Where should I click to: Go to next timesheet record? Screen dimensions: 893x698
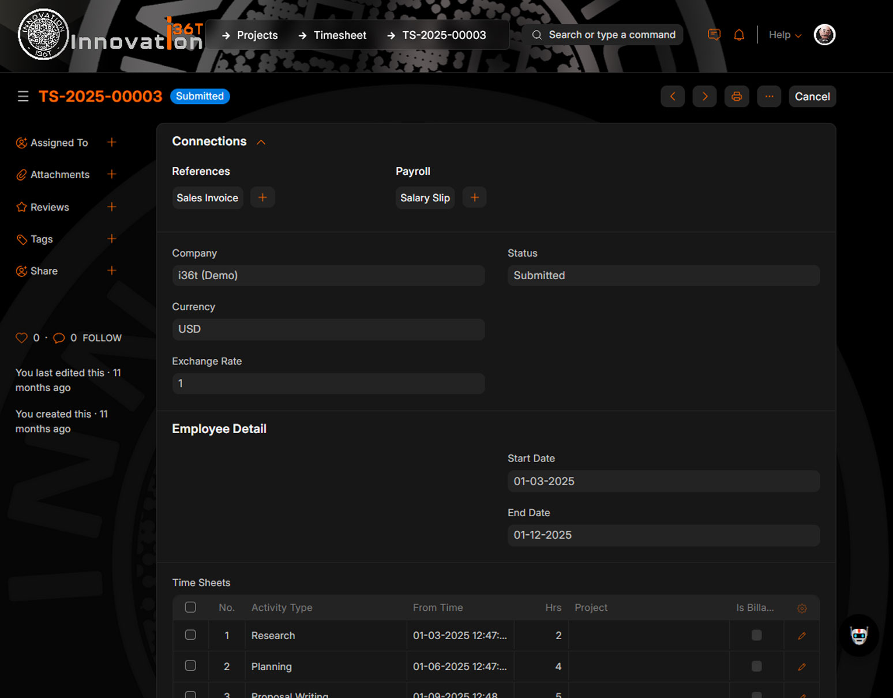coord(704,96)
